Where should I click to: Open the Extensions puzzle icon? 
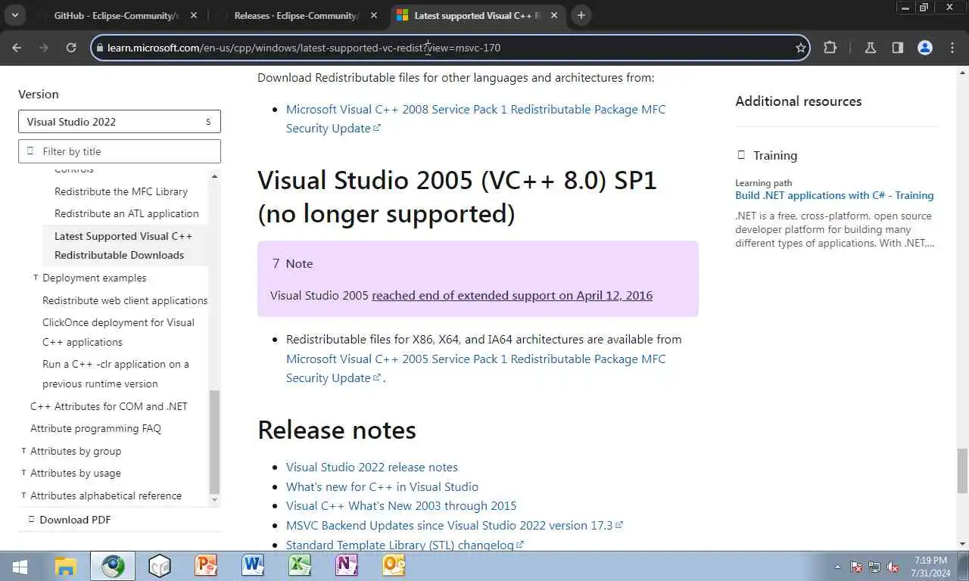pos(830,48)
